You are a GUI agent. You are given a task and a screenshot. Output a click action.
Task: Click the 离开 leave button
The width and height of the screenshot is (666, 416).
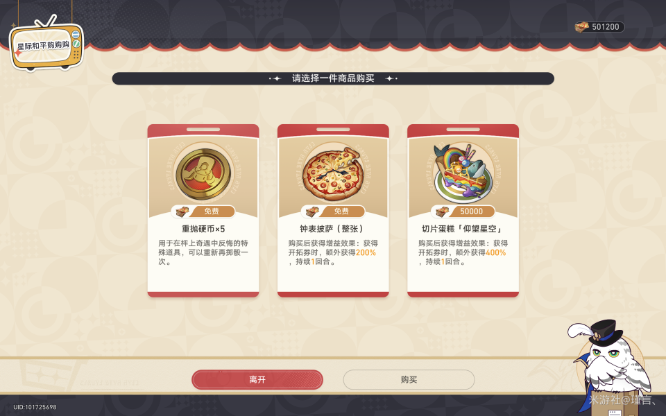pos(257,379)
